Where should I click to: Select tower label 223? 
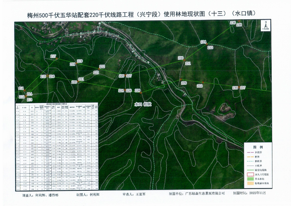tap(96, 72)
